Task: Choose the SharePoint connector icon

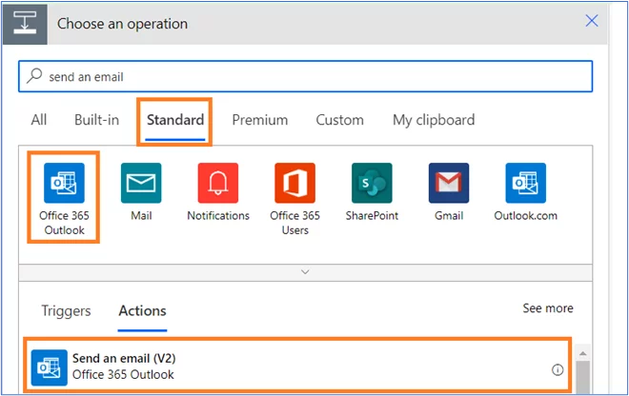Action: click(x=372, y=183)
